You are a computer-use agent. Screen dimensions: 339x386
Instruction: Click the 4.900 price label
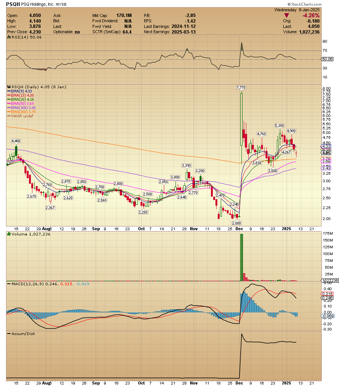(291, 131)
